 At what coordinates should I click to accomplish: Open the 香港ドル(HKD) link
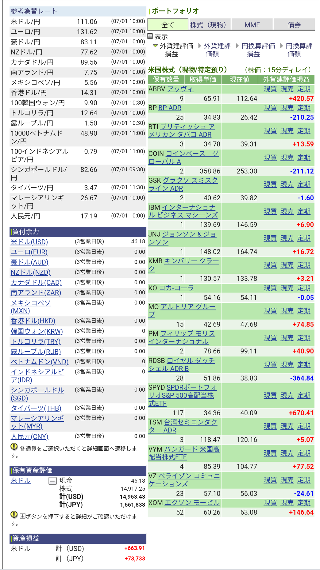pos(33,321)
